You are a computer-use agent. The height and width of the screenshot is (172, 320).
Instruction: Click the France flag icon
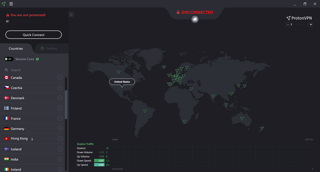pos(6,118)
